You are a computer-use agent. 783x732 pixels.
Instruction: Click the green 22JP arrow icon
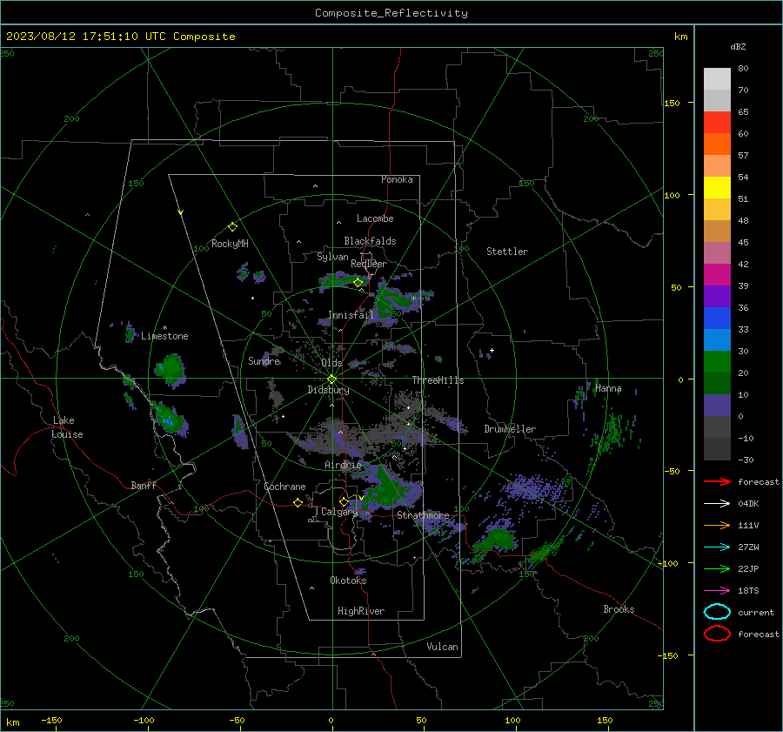[x=717, y=568]
